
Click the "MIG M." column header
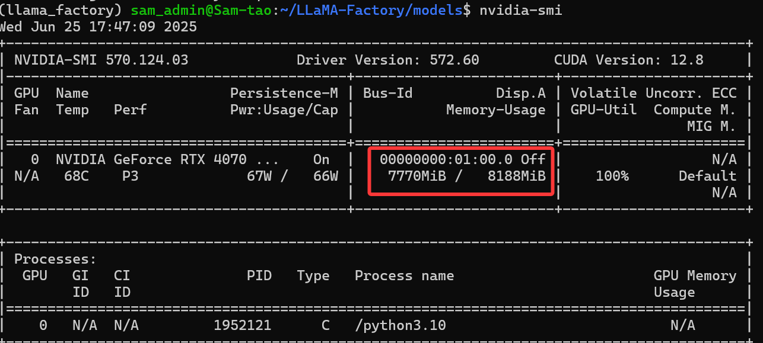[x=712, y=126]
